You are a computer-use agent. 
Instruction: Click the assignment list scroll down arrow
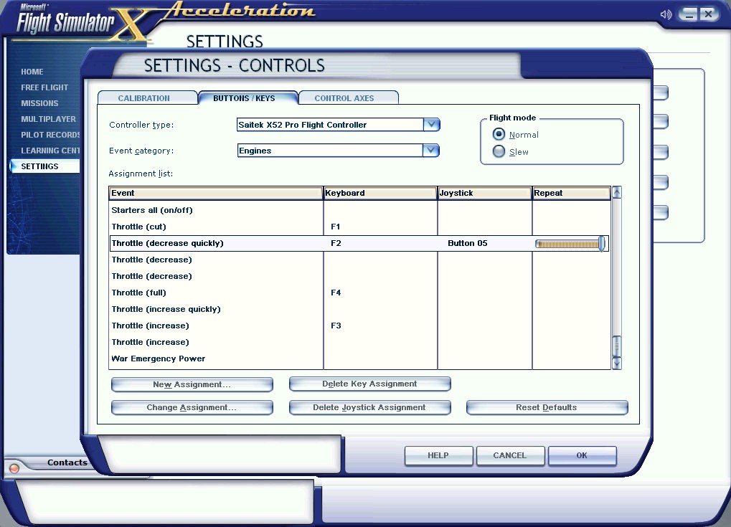click(616, 364)
